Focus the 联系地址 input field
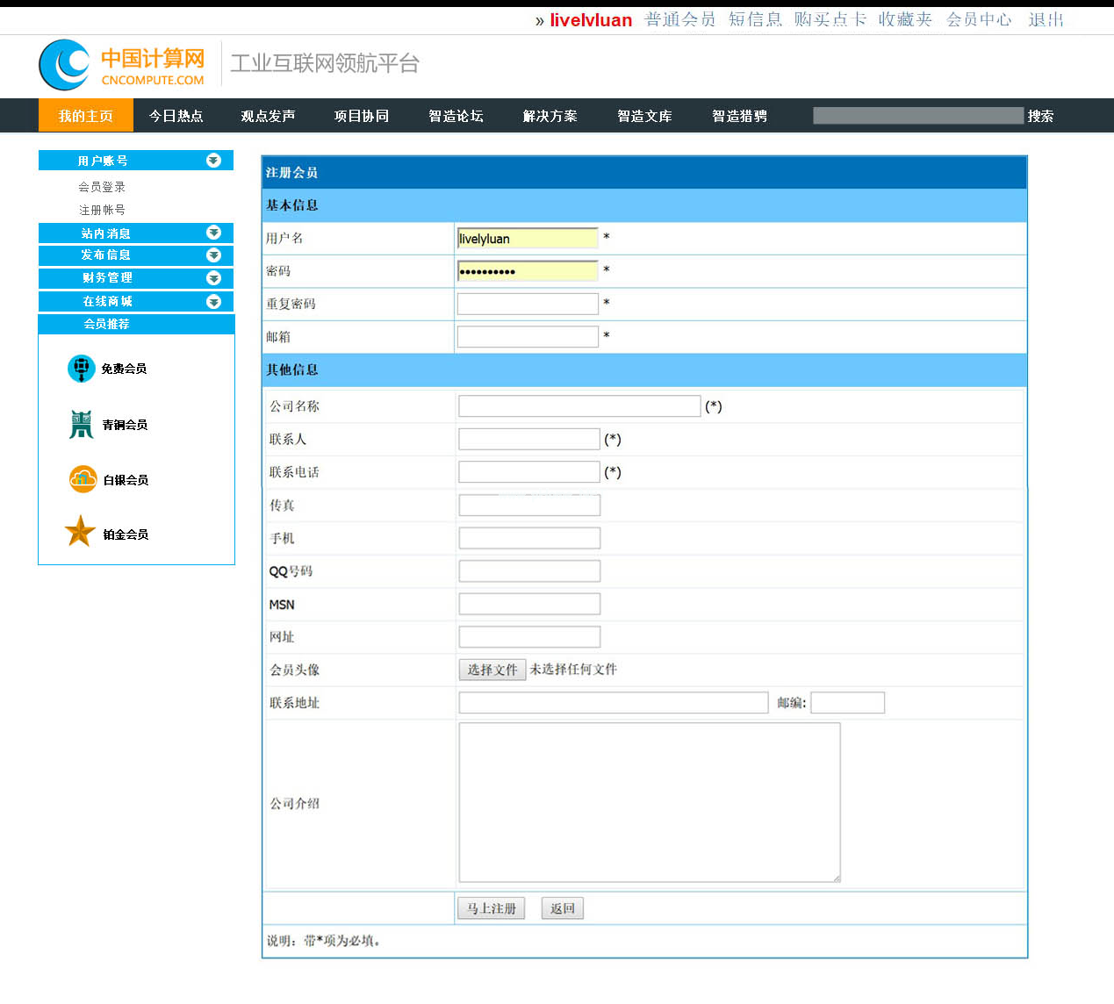1114x1004 pixels. pos(614,703)
